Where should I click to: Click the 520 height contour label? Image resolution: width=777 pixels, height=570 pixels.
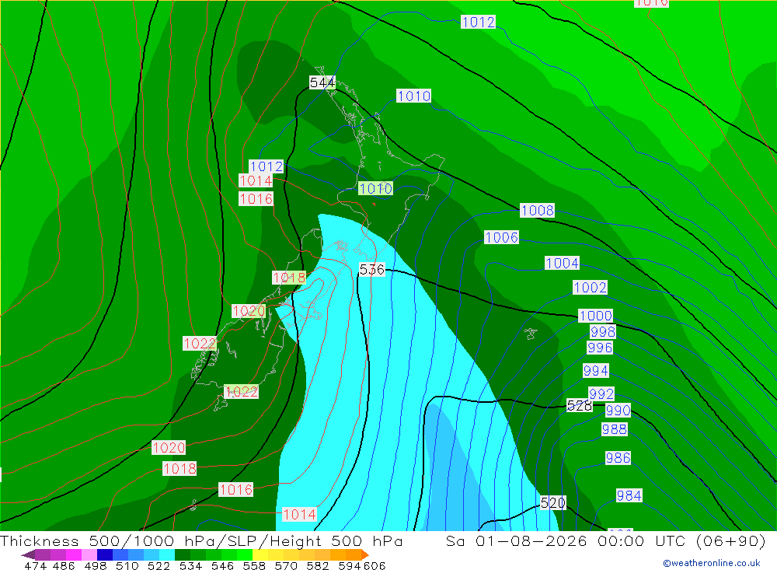coord(552,503)
